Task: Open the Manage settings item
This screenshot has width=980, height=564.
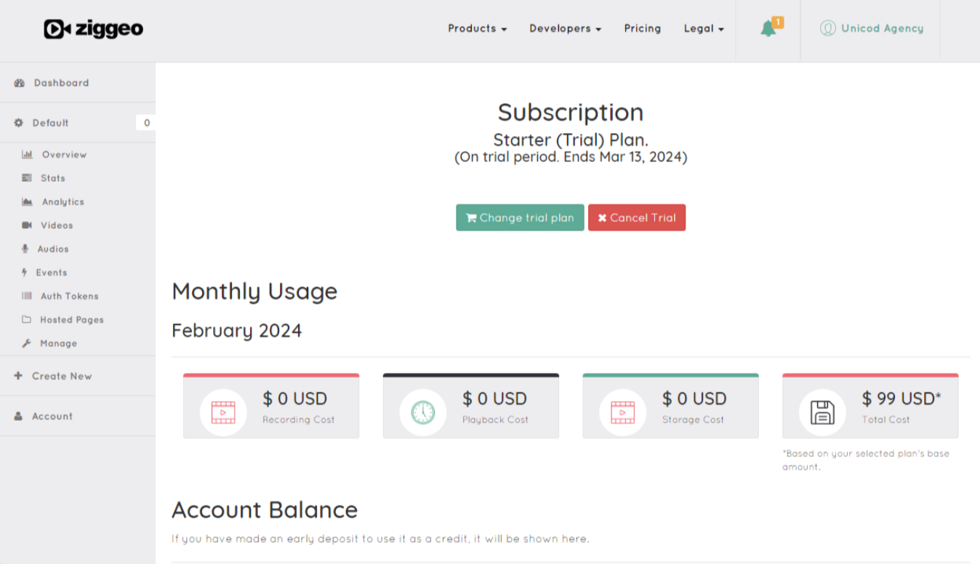Action: pos(58,343)
